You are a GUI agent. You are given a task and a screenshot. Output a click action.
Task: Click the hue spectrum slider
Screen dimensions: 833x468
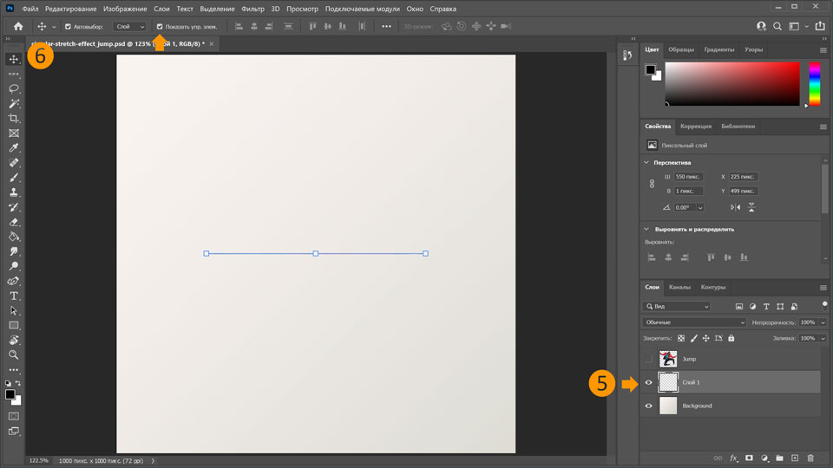[814, 84]
